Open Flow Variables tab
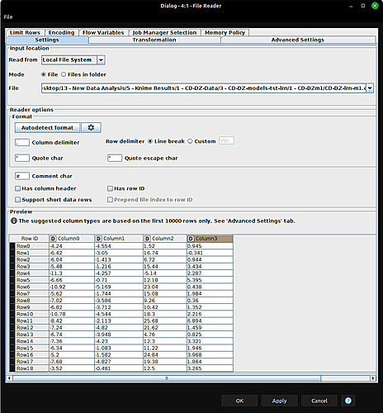The image size is (383, 413). tap(103, 32)
